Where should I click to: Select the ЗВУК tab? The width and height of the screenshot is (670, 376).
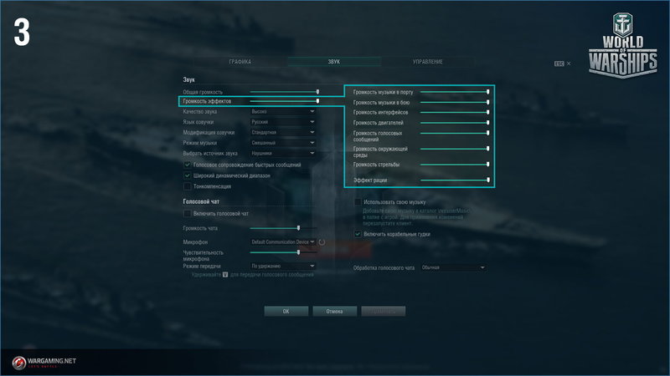pyautogui.click(x=334, y=62)
